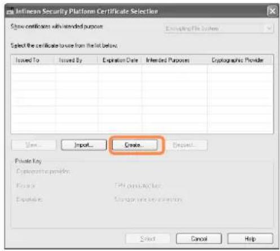The height and width of the screenshot is (251, 280).
Task: Open Help for certificate selection
Action: pos(250,239)
